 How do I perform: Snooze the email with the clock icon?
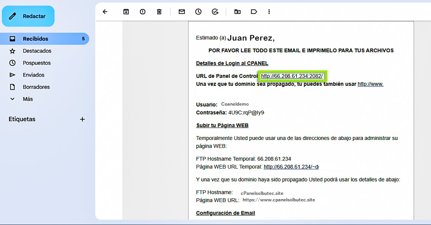click(198, 12)
